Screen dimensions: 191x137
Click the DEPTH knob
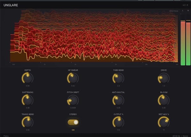27,78
